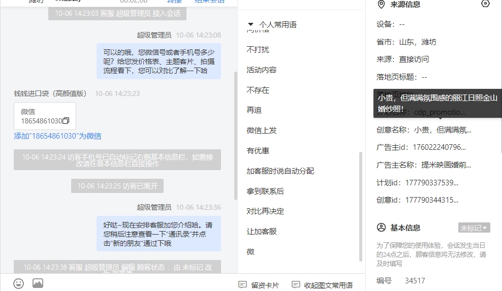Click the message starting 可以的哦
Image resolution: width=502 pixels, height=291 pixels.
(159, 61)
